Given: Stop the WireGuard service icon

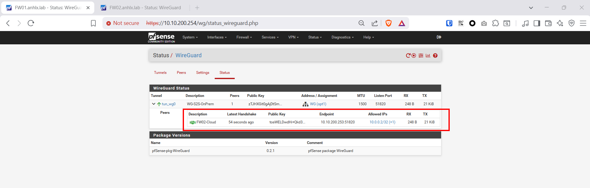Looking at the screenshot, I should [414, 56].
